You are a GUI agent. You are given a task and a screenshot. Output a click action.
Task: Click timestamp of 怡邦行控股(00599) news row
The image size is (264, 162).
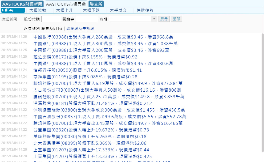[14, 70]
